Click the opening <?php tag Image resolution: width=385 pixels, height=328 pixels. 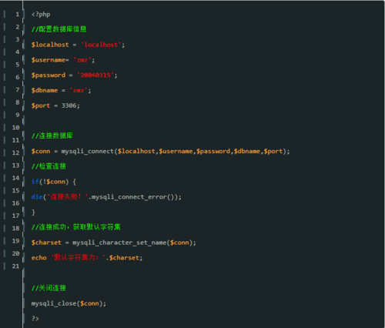(41, 15)
